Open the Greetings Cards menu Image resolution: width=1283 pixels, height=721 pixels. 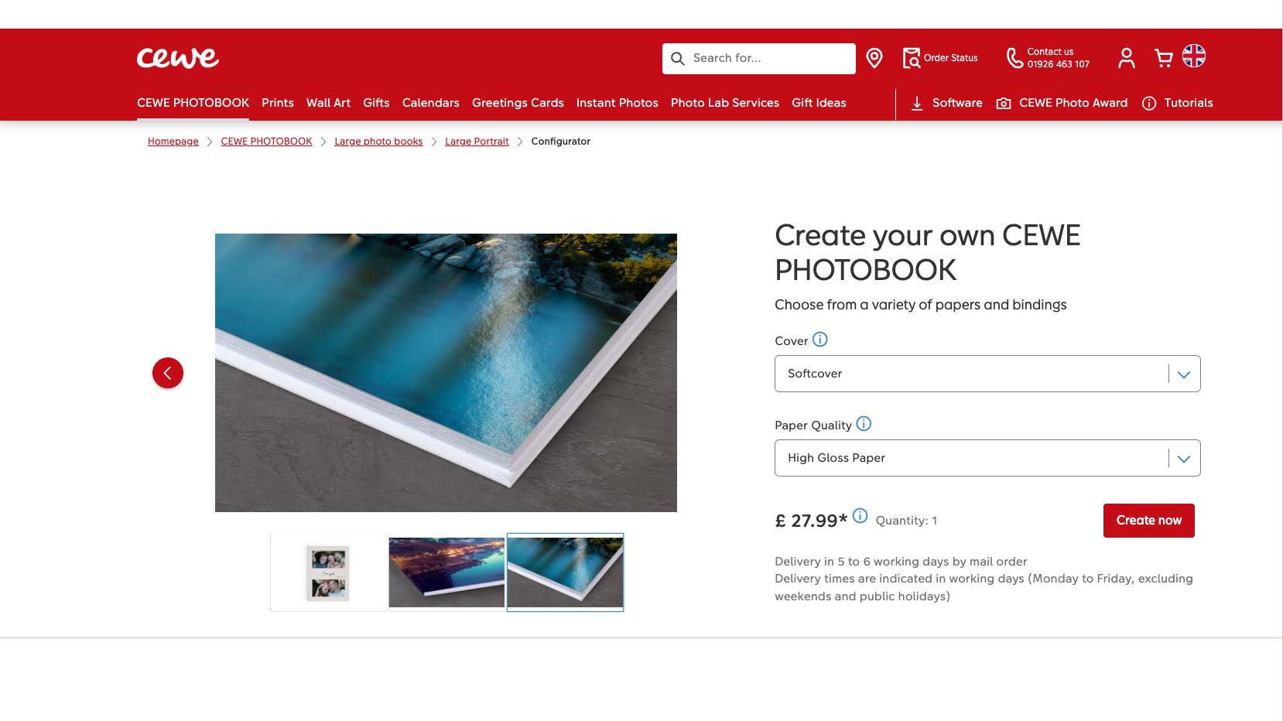click(x=518, y=103)
